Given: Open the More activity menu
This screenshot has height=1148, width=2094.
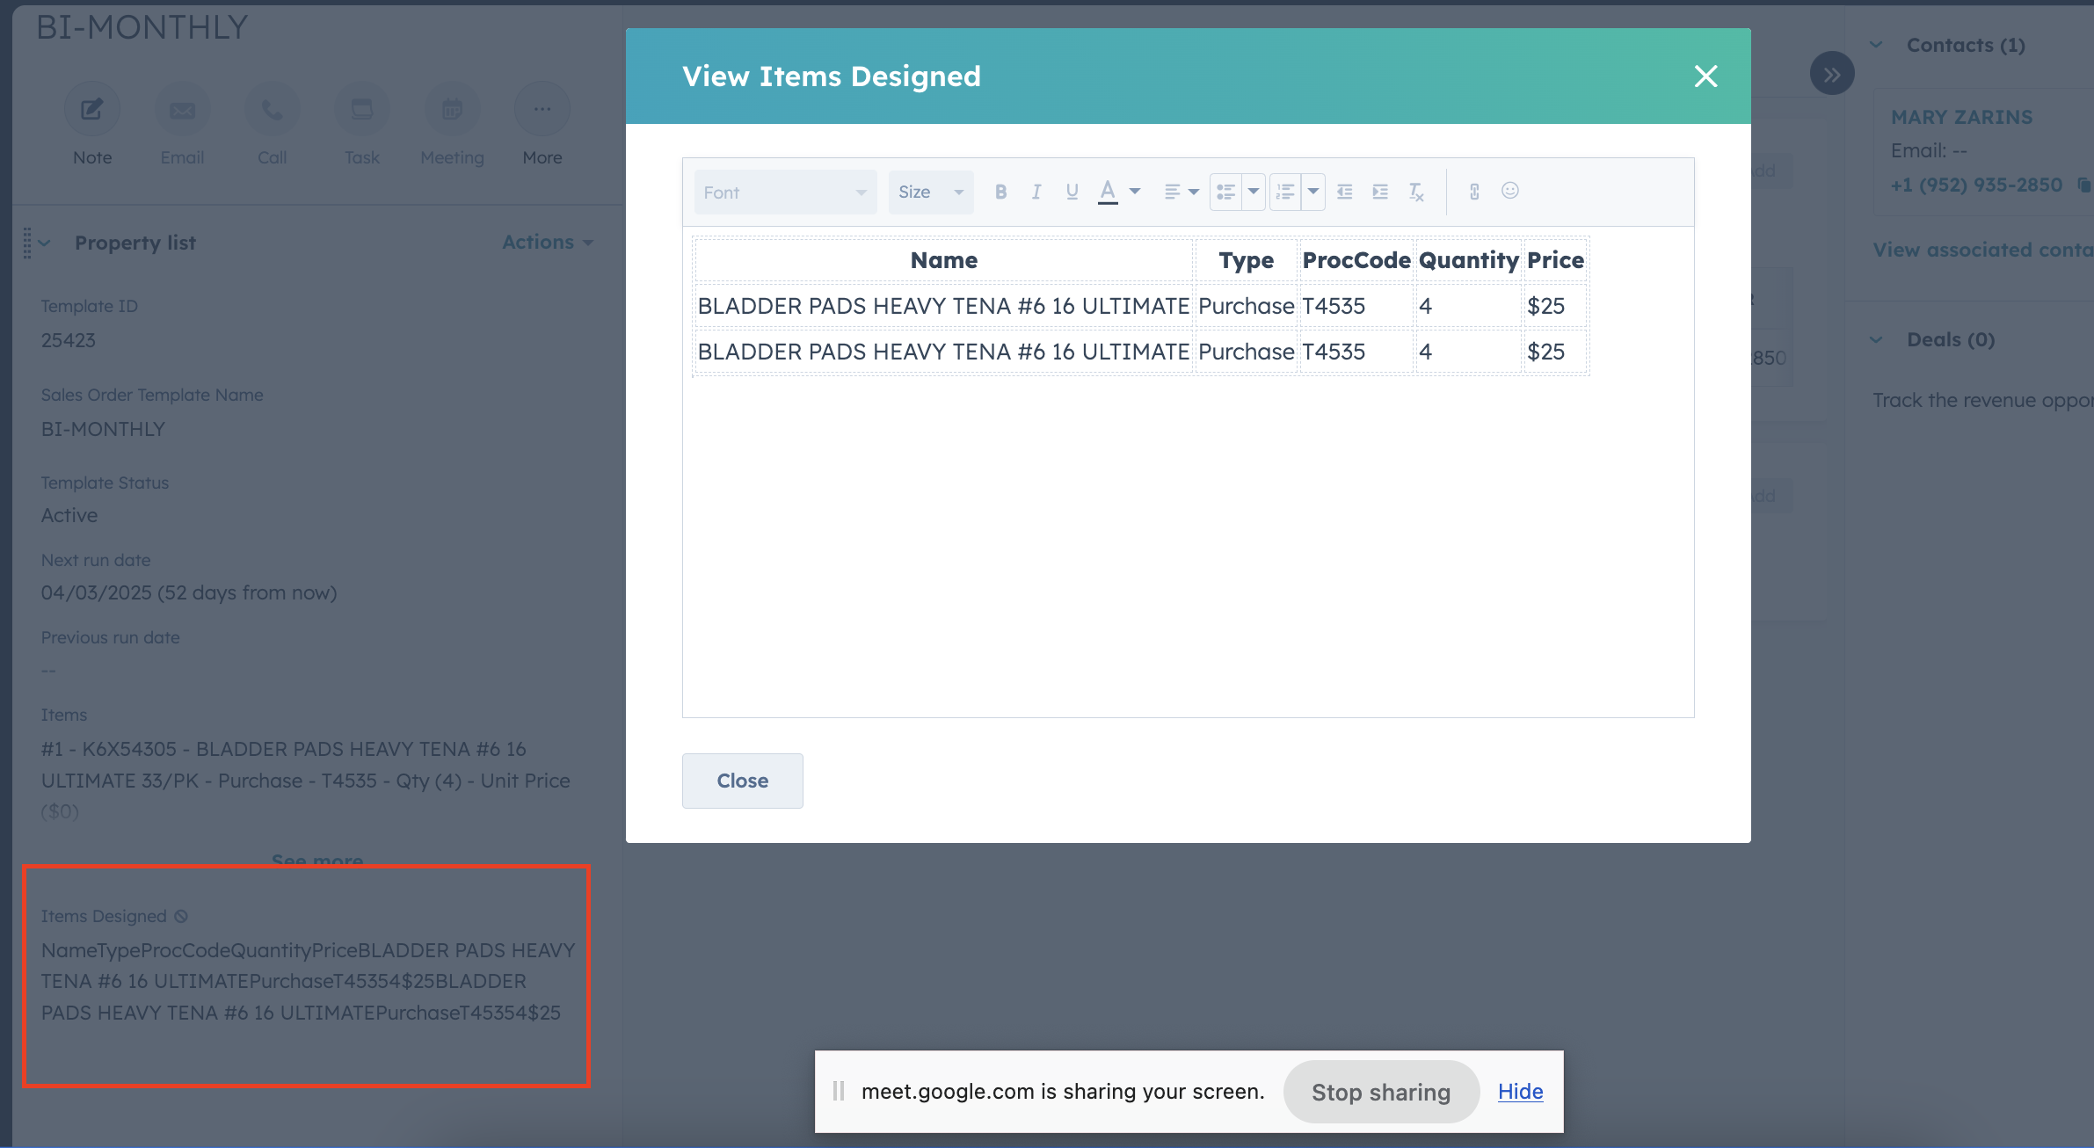Looking at the screenshot, I should 542,109.
